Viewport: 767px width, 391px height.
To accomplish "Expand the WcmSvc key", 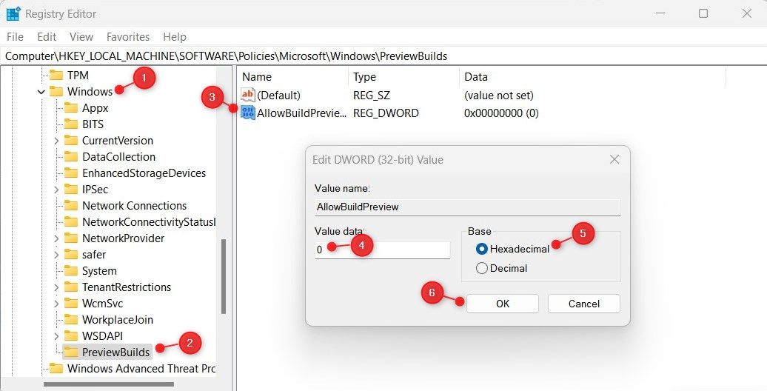I will [56, 304].
